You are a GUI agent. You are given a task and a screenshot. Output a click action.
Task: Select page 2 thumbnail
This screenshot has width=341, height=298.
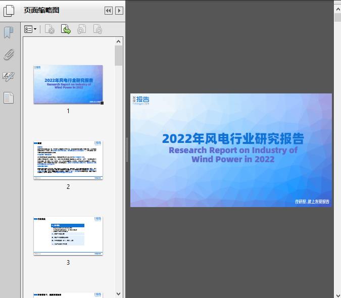pos(68,160)
